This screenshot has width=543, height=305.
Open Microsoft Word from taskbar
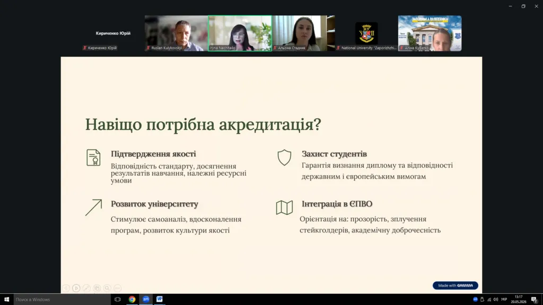pos(159,299)
